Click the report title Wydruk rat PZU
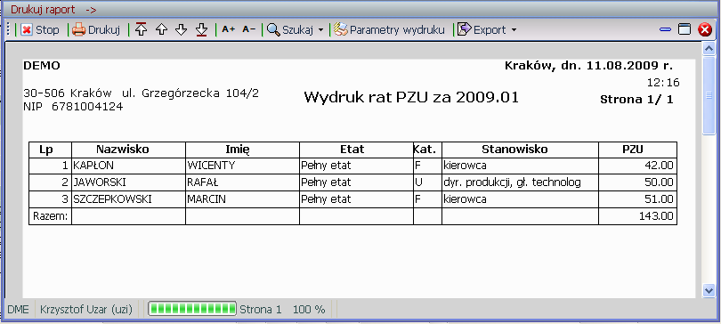 (411, 97)
